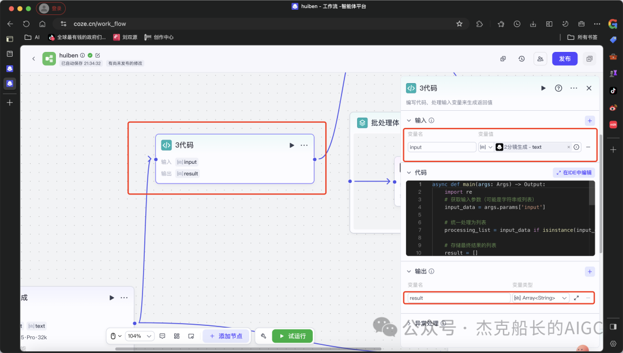The image size is (623, 353).
Task: Run the 3代码 node on canvas
Action: [292, 145]
